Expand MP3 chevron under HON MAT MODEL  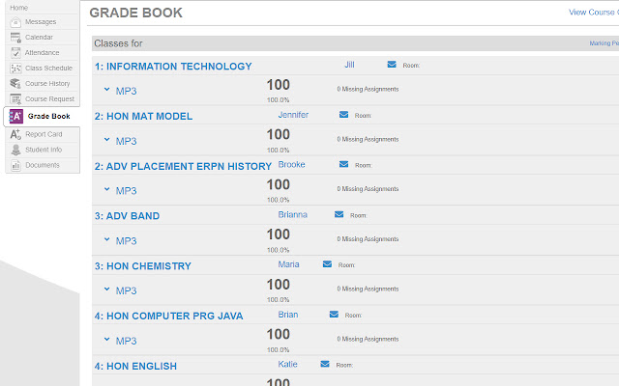[107, 140]
